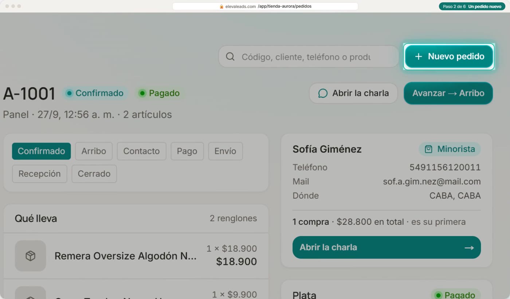Open the chat from Sofía Giménez's card

coord(387,247)
